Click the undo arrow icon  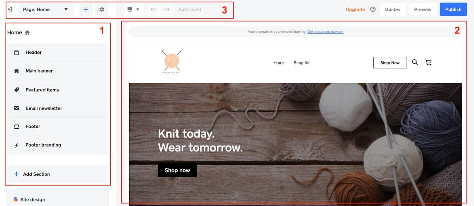(x=154, y=9)
